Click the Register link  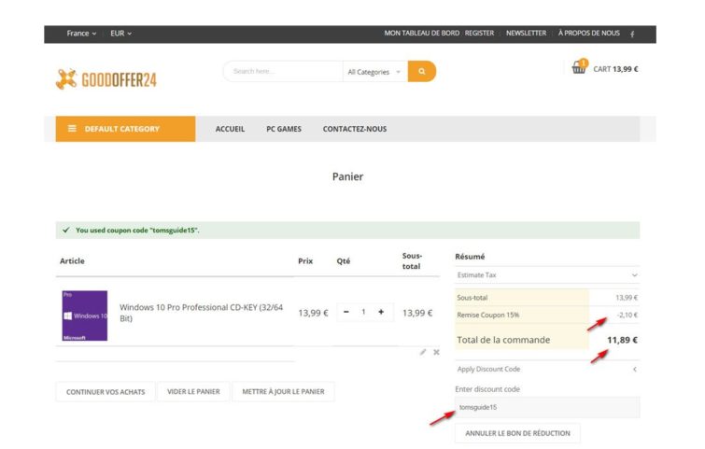click(479, 34)
